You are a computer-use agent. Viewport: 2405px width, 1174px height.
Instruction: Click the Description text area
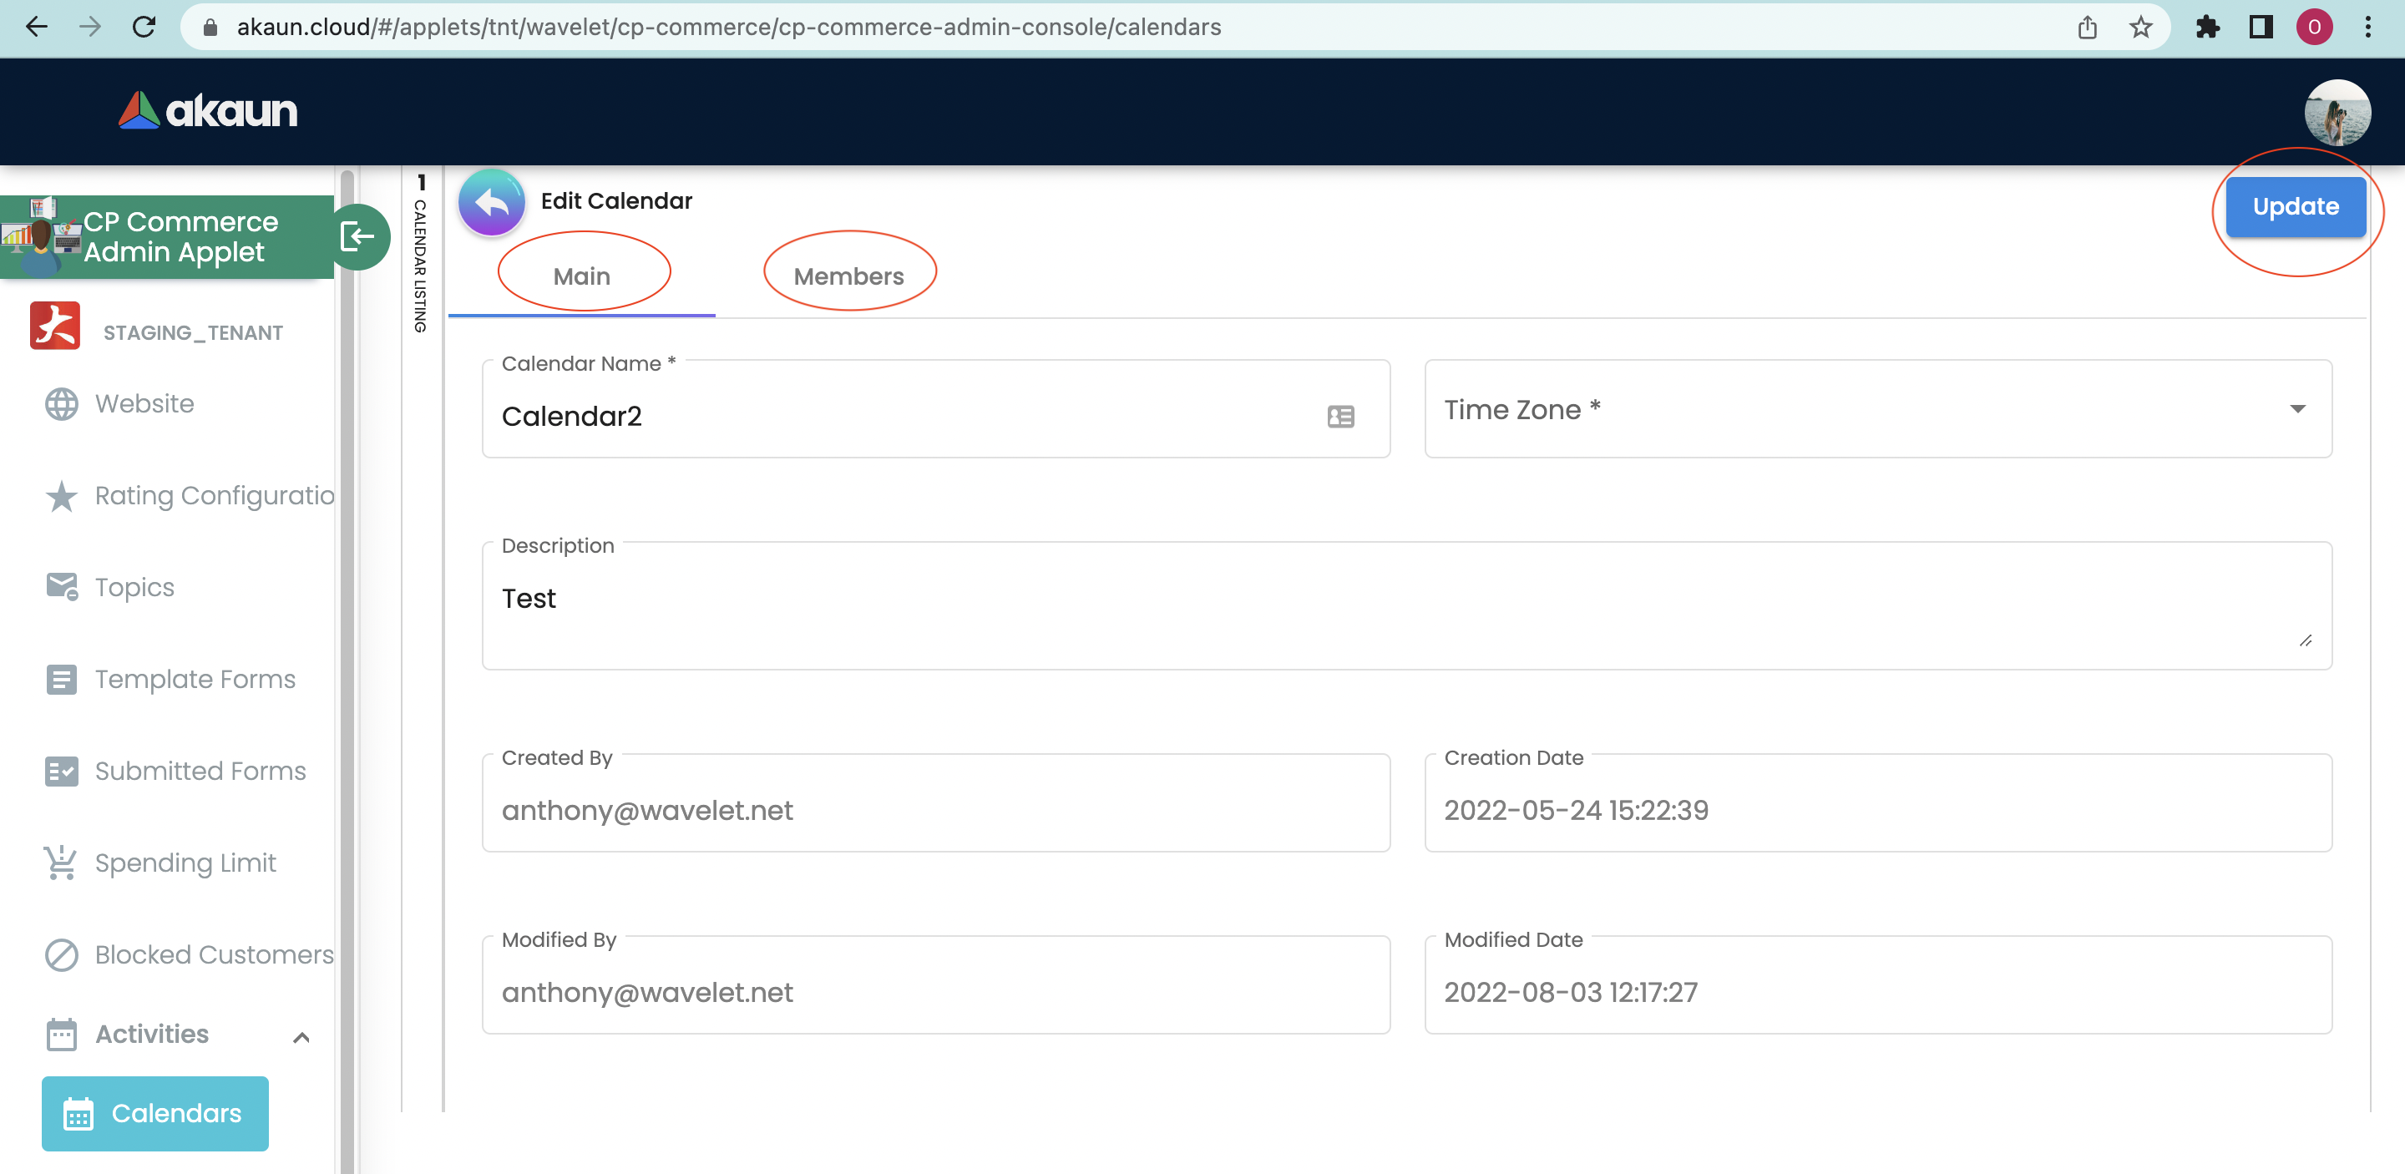tap(1405, 605)
